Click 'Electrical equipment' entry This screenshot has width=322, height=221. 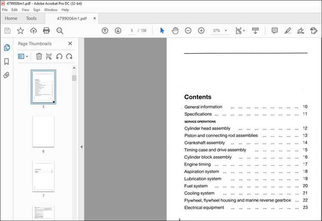pyautogui.click(x=204, y=207)
